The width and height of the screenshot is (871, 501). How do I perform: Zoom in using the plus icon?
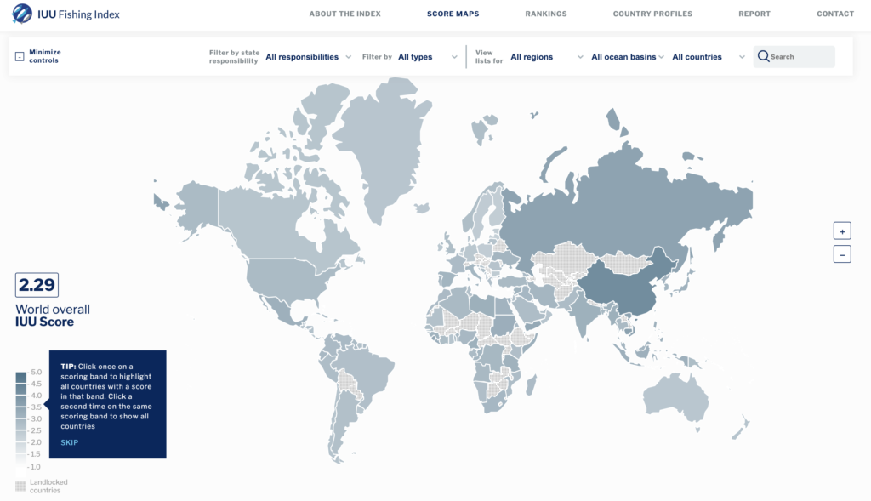point(842,231)
